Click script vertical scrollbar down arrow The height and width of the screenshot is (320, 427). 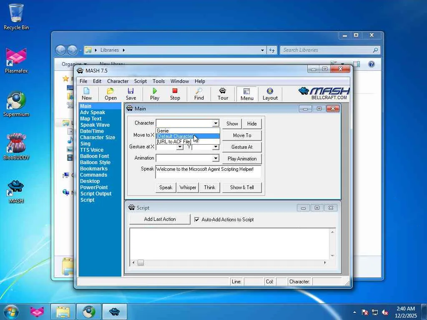pyautogui.click(x=332, y=256)
